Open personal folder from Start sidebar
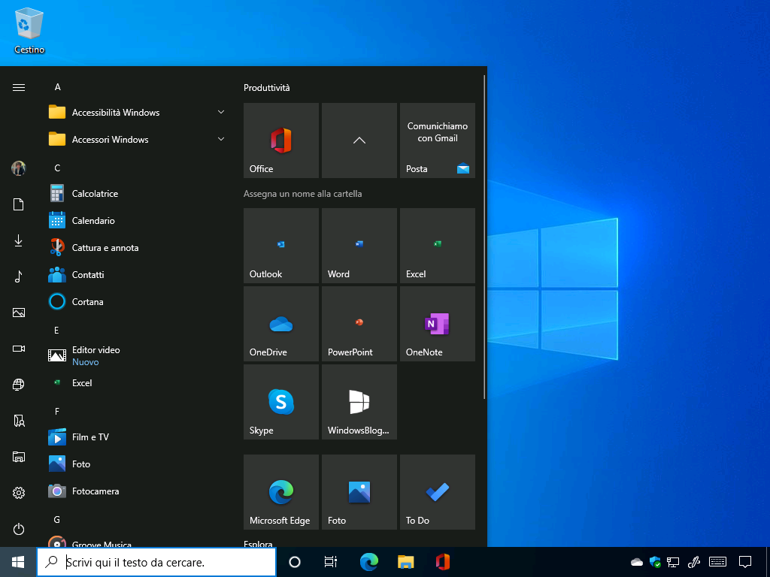The width and height of the screenshot is (770, 577). coord(19,421)
